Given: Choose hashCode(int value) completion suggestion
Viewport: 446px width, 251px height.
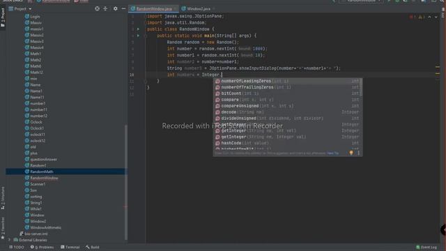Looking at the screenshot, I should [x=286, y=143].
